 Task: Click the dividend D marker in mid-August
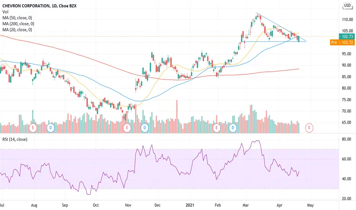point(50,128)
